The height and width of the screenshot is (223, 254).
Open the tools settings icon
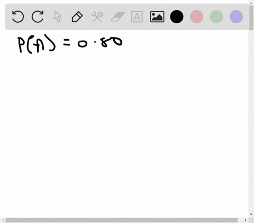tap(97, 16)
